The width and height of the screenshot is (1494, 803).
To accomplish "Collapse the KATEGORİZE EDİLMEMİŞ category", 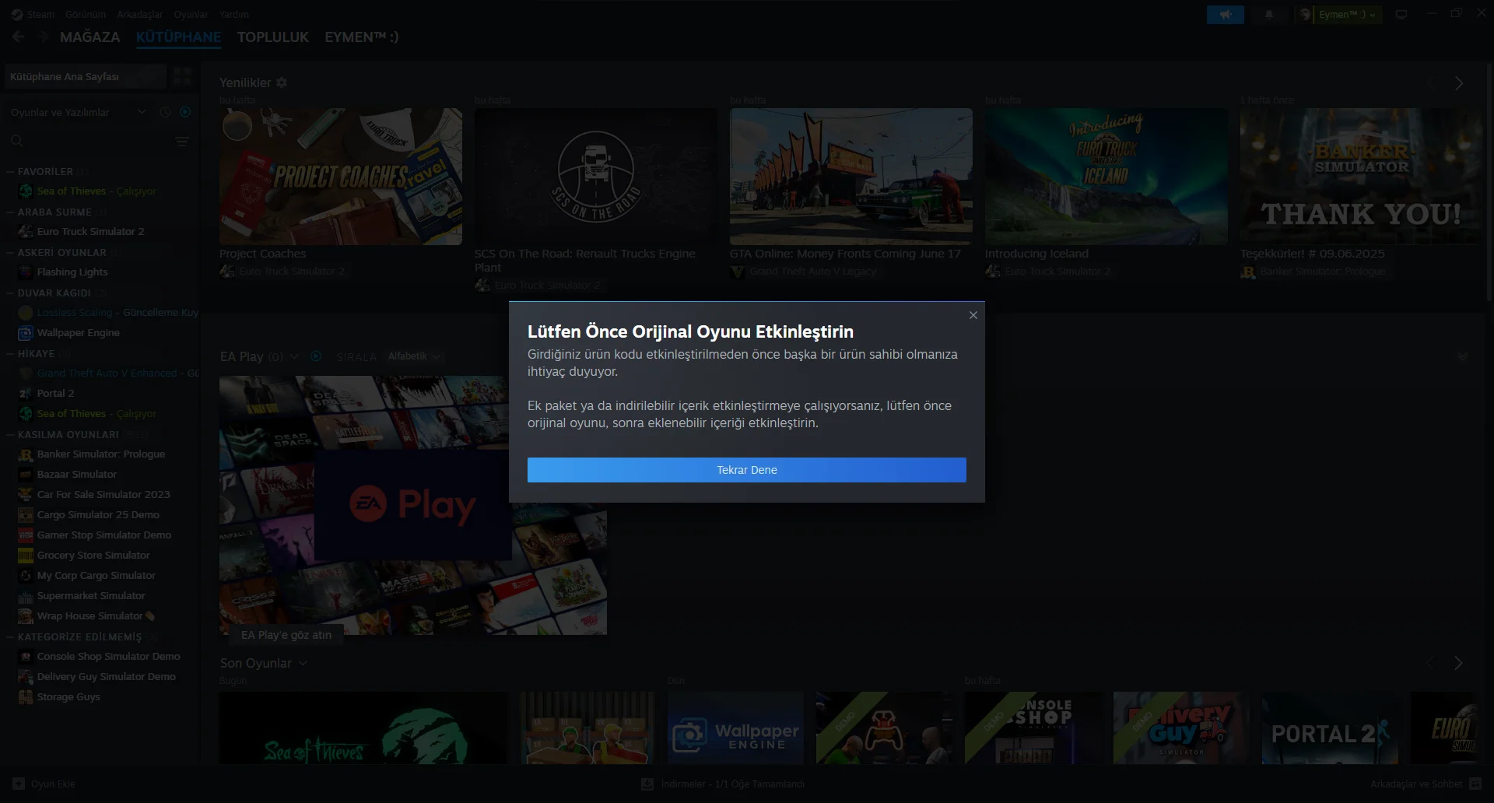I will 10,637.
